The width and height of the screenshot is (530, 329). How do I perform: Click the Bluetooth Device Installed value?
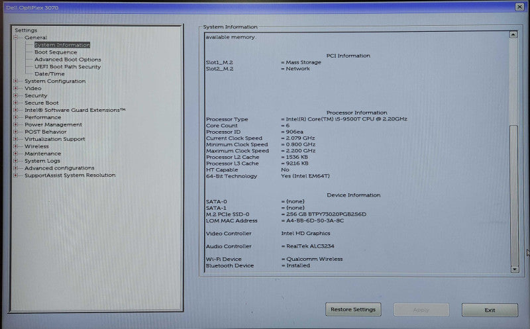298,265
